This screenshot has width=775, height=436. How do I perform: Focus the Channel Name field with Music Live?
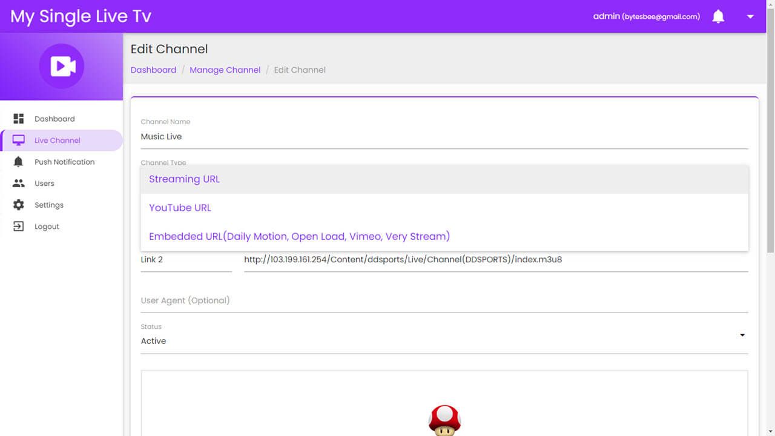[444, 137]
